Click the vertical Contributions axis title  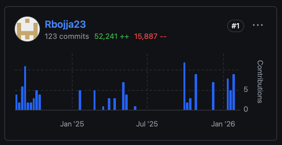point(260,82)
